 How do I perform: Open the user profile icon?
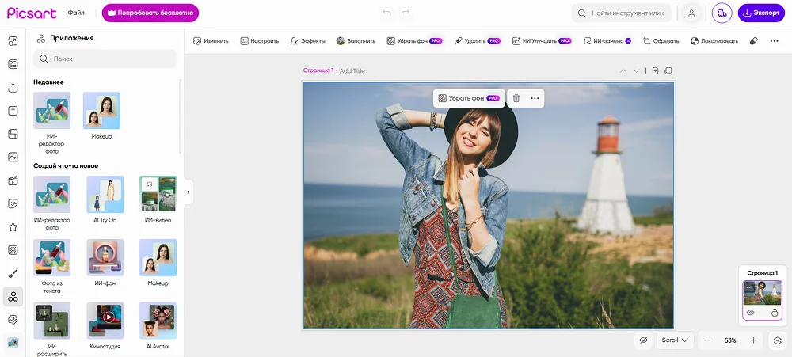pyautogui.click(x=691, y=13)
